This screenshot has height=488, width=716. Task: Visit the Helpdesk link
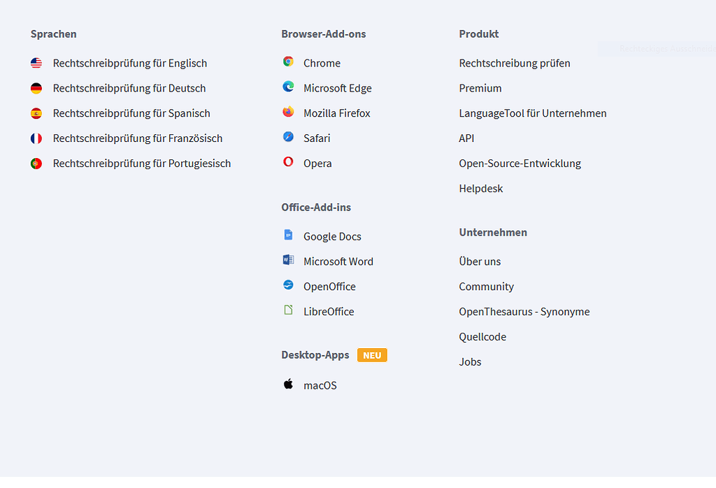pyautogui.click(x=481, y=189)
